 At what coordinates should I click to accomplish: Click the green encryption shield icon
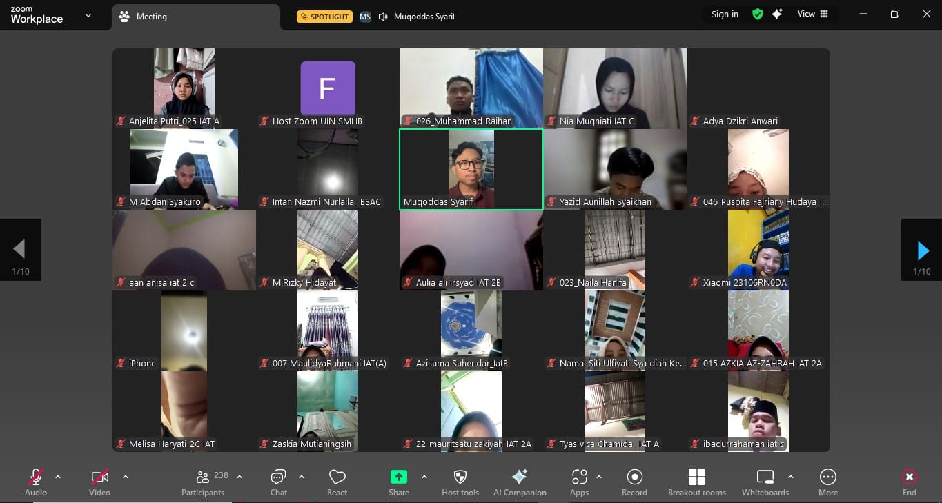point(757,14)
